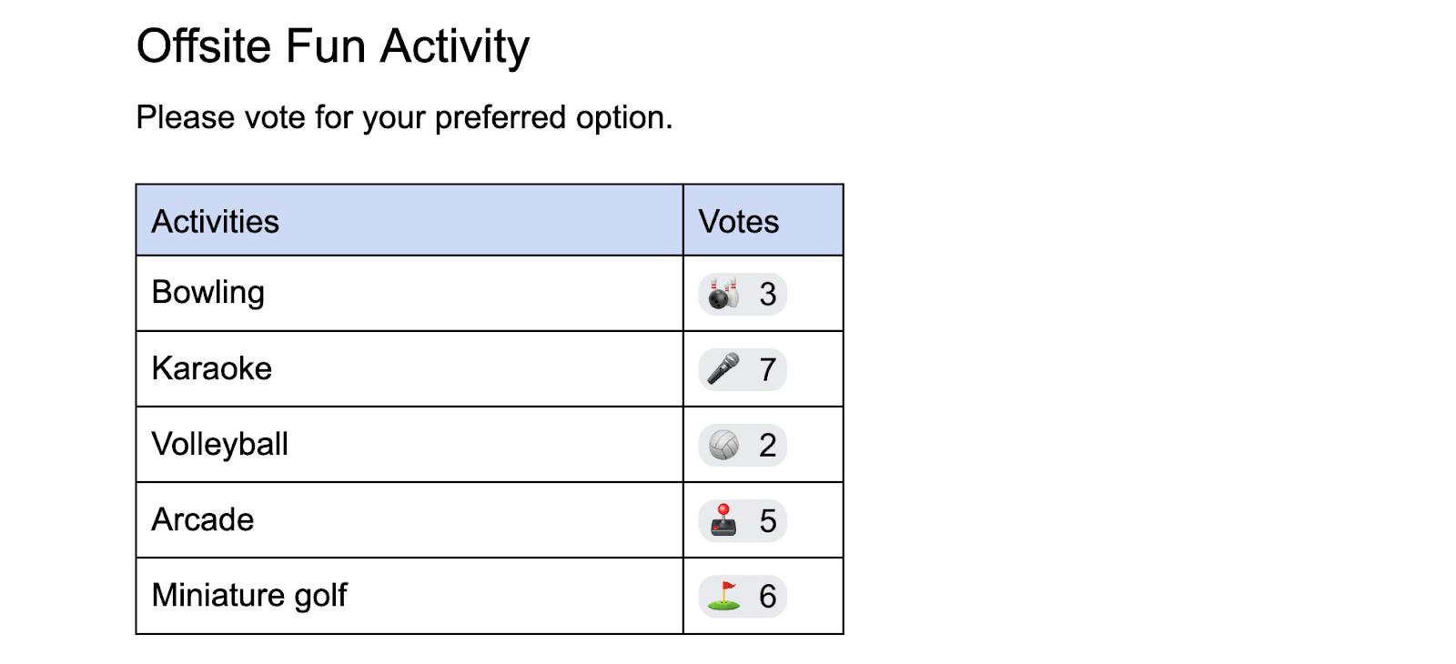
Task: Click the Votes column header
Action: click(739, 222)
